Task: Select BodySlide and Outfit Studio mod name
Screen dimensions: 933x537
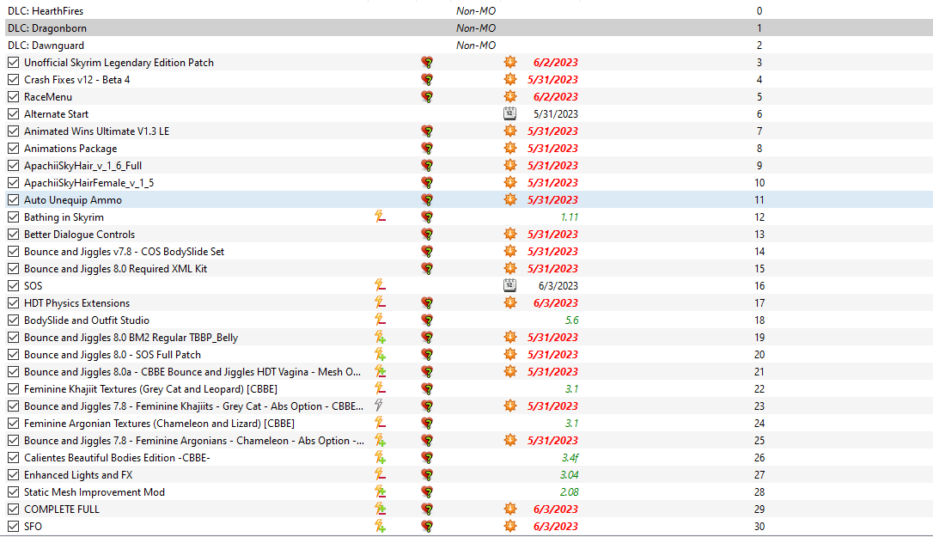Action: coord(86,320)
